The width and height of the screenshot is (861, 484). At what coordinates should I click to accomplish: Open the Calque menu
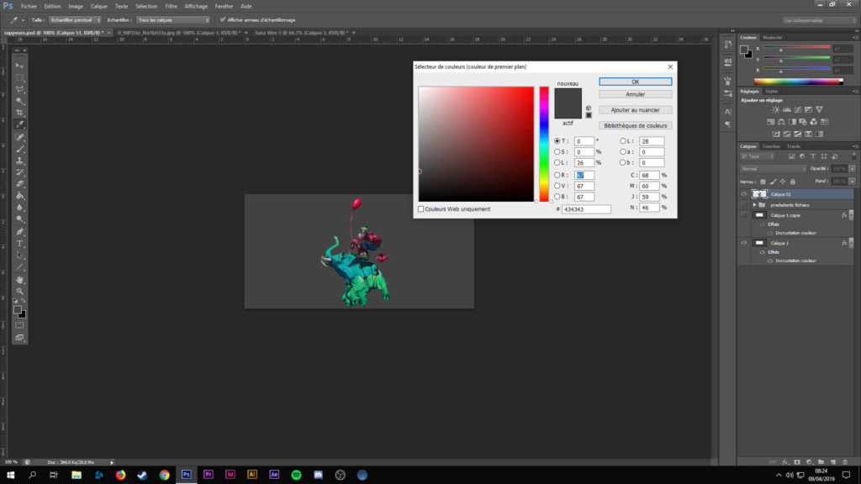pos(99,6)
